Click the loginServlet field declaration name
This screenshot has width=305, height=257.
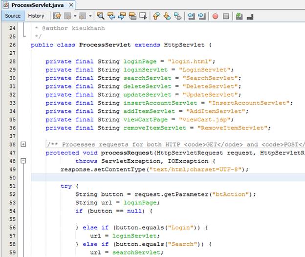(x=145, y=70)
